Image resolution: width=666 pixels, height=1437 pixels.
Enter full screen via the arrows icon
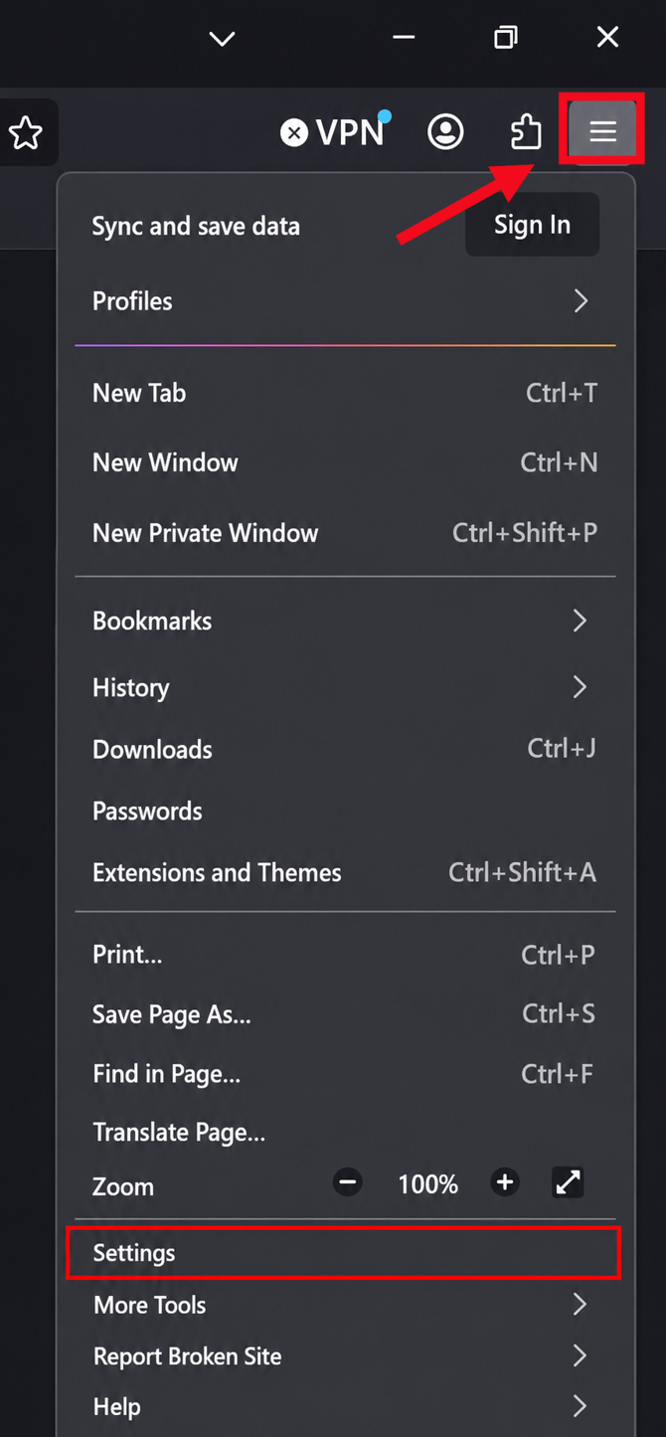click(x=568, y=1182)
